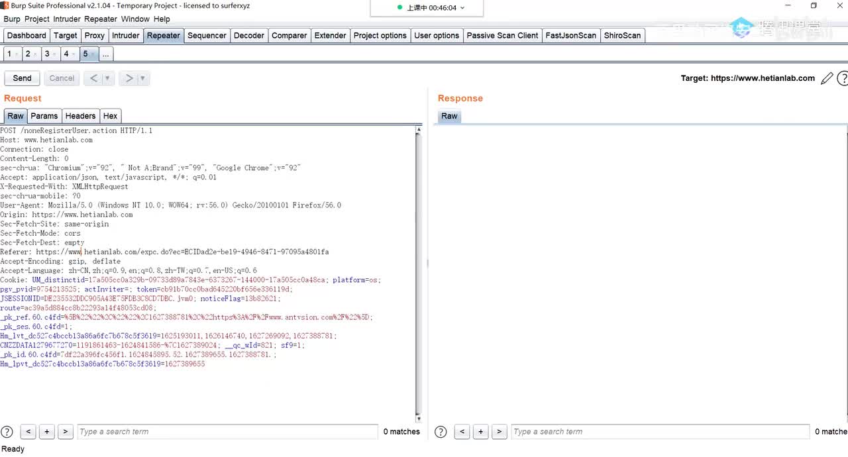Go forward in request history
This screenshot has height=457, width=848.
[x=129, y=78]
